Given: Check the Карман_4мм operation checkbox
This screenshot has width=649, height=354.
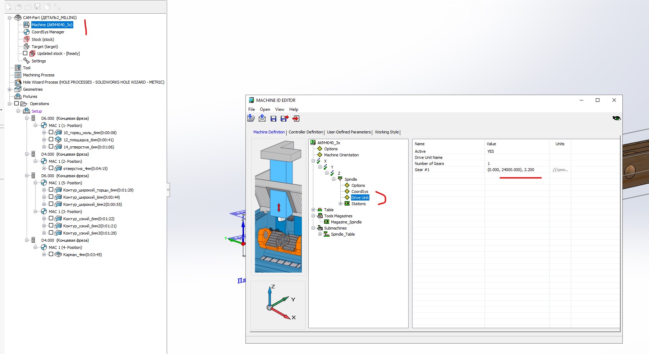Looking at the screenshot, I should click(51, 254).
